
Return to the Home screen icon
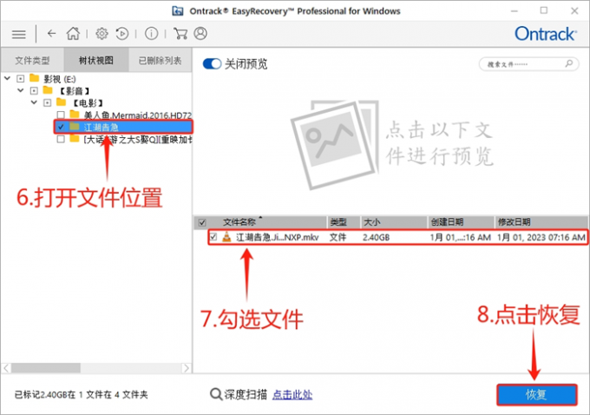coord(73,34)
